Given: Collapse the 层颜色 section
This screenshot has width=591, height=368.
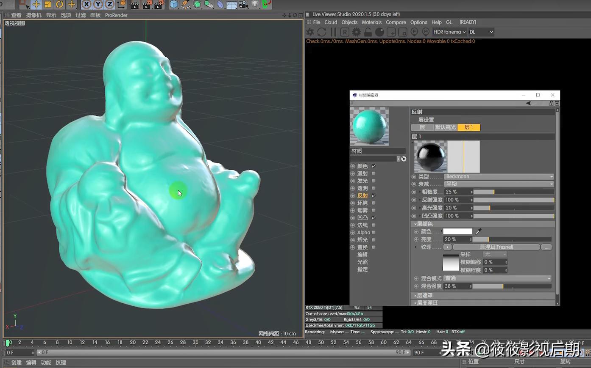Looking at the screenshot, I should pos(415,224).
